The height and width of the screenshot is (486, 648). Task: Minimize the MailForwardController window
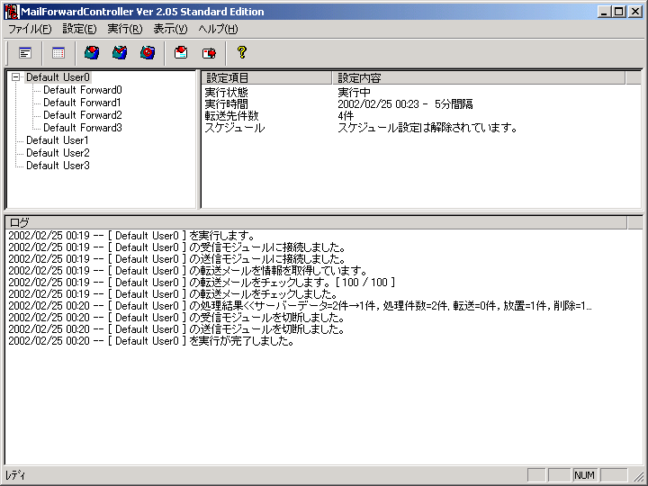pyautogui.click(x=604, y=12)
